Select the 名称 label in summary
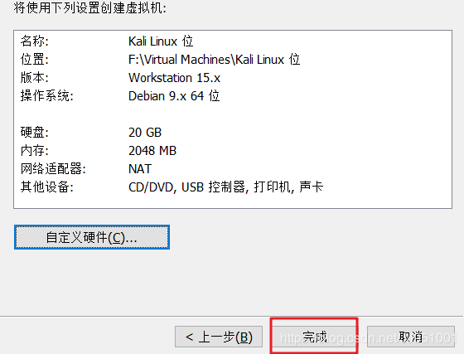The image size is (464, 354). click(x=34, y=41)
